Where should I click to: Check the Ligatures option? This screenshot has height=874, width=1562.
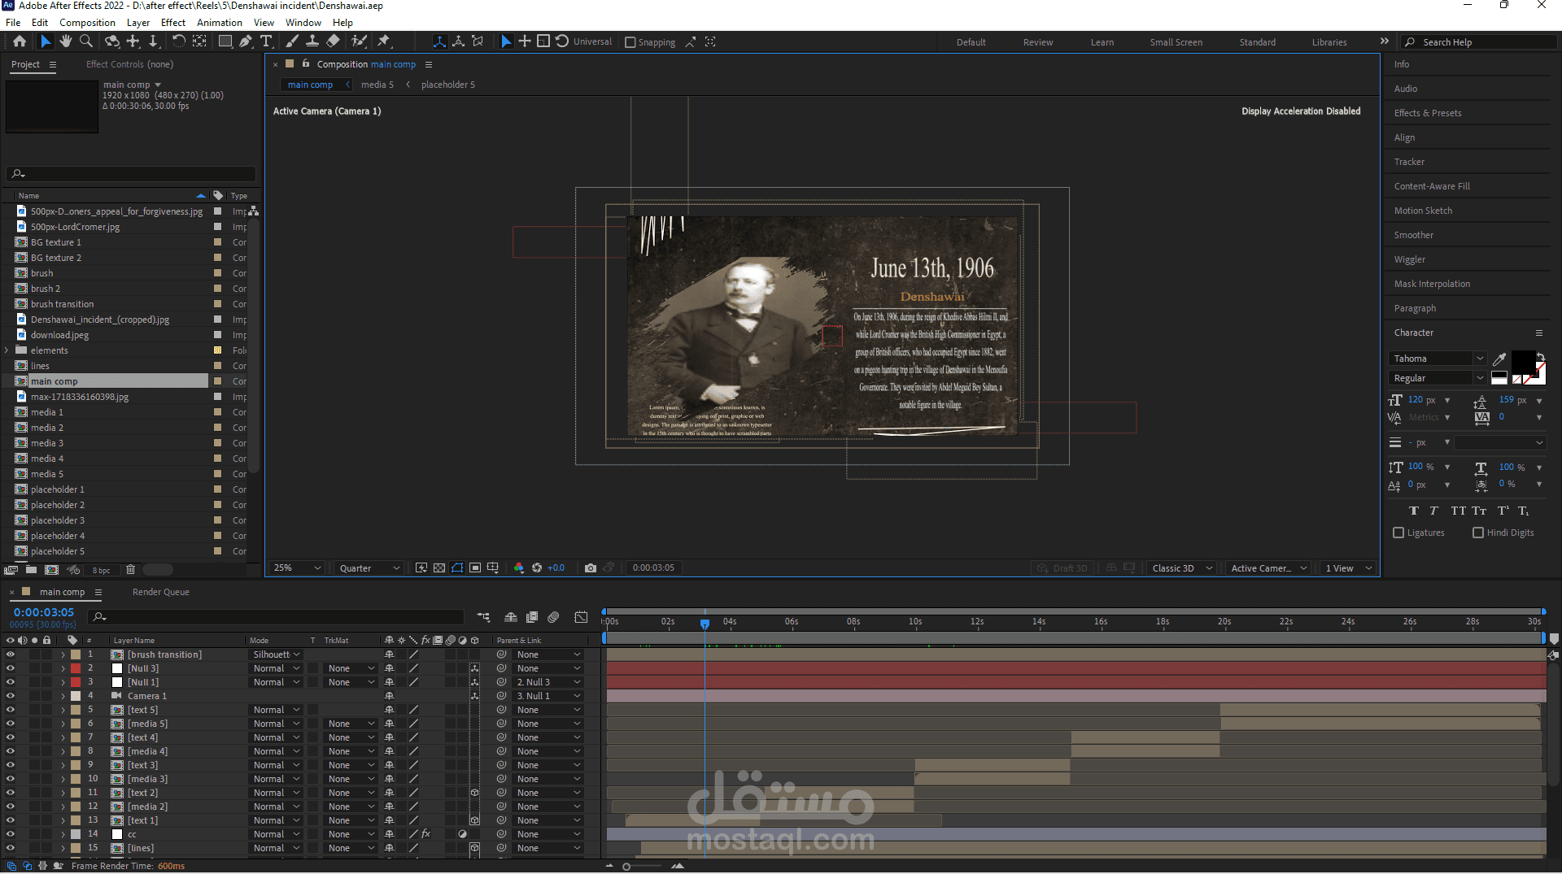(1398, 533)
